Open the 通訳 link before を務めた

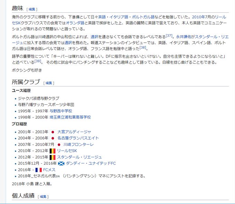(x=68, y=43)
